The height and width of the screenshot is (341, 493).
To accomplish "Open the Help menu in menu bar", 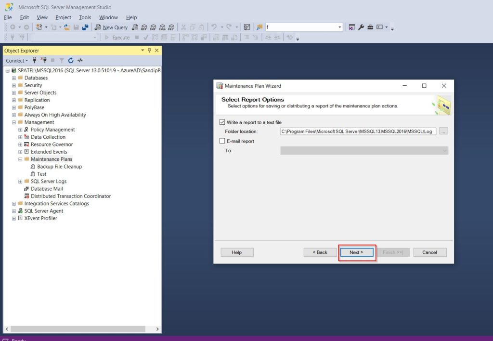I will pyautogui.click(x=131, y=17).
